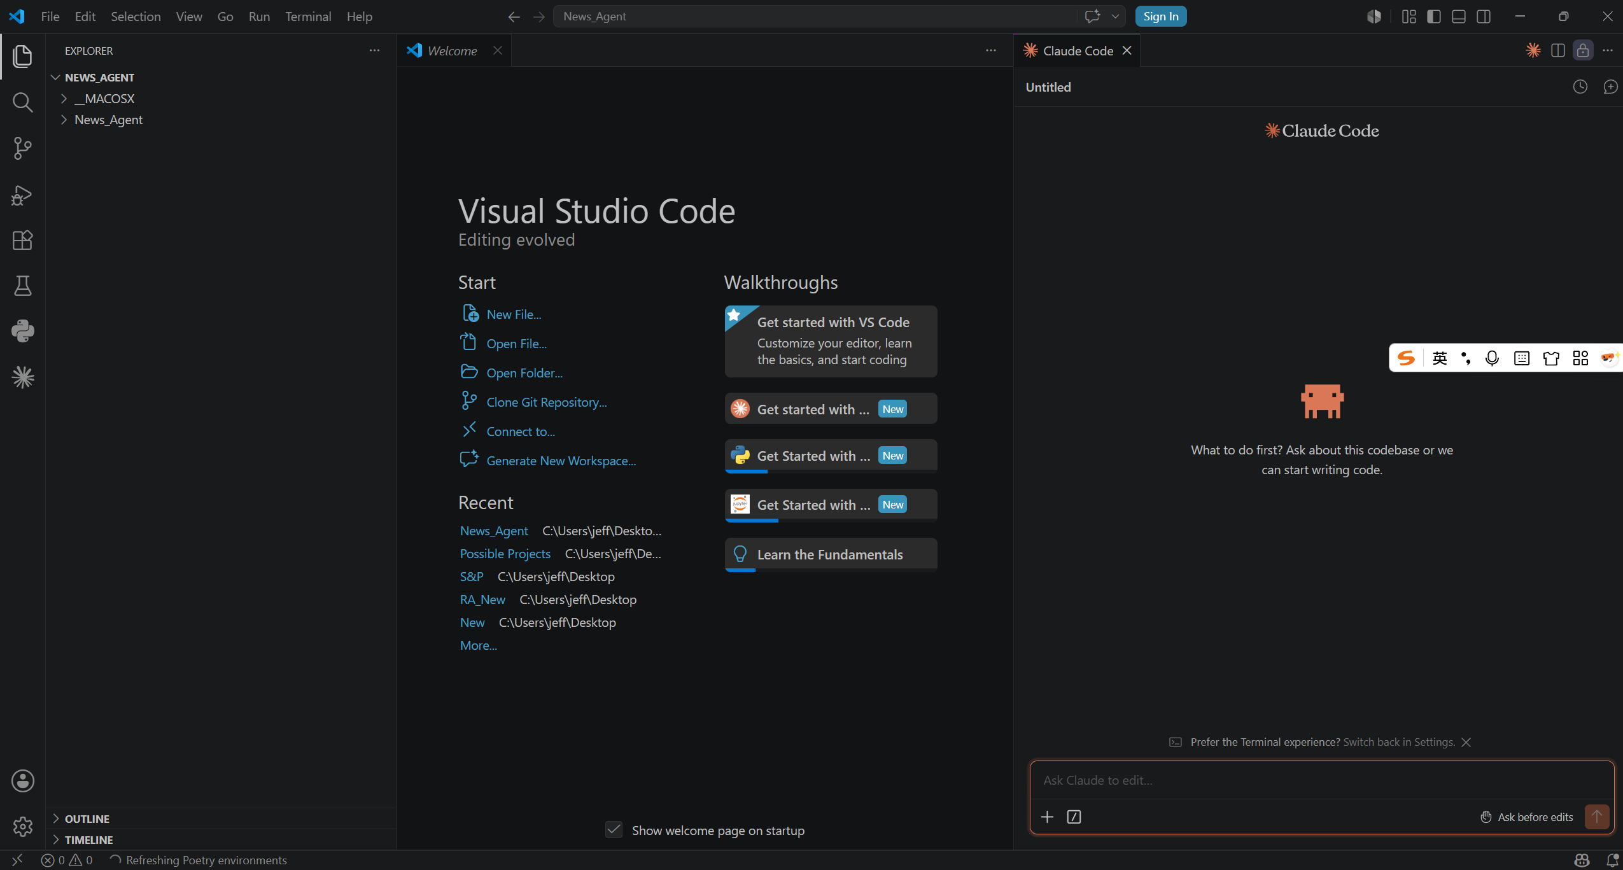Open the Learn the Fundamentals walkthrough
1623x870 pixels.
point(831,555)
